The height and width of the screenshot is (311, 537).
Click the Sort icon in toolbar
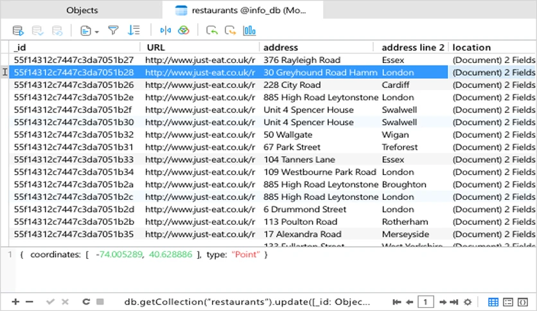coord(134,30)
